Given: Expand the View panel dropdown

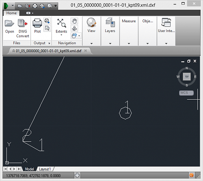Looking at the screenshot, I should pos(91,44).
